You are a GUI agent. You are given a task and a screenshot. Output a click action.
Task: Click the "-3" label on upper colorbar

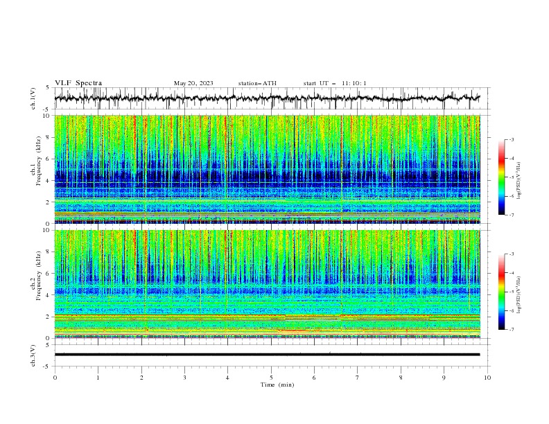tap(511, 139)
